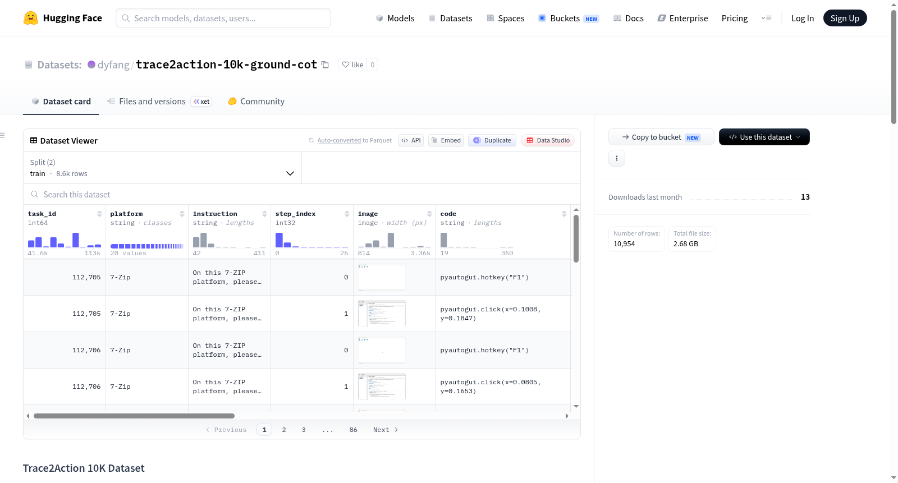Image resolution: width=898 pixels, height=483 pixels.
Task: Click the dyfang user avatar
Action: click(x=91, y=65)
